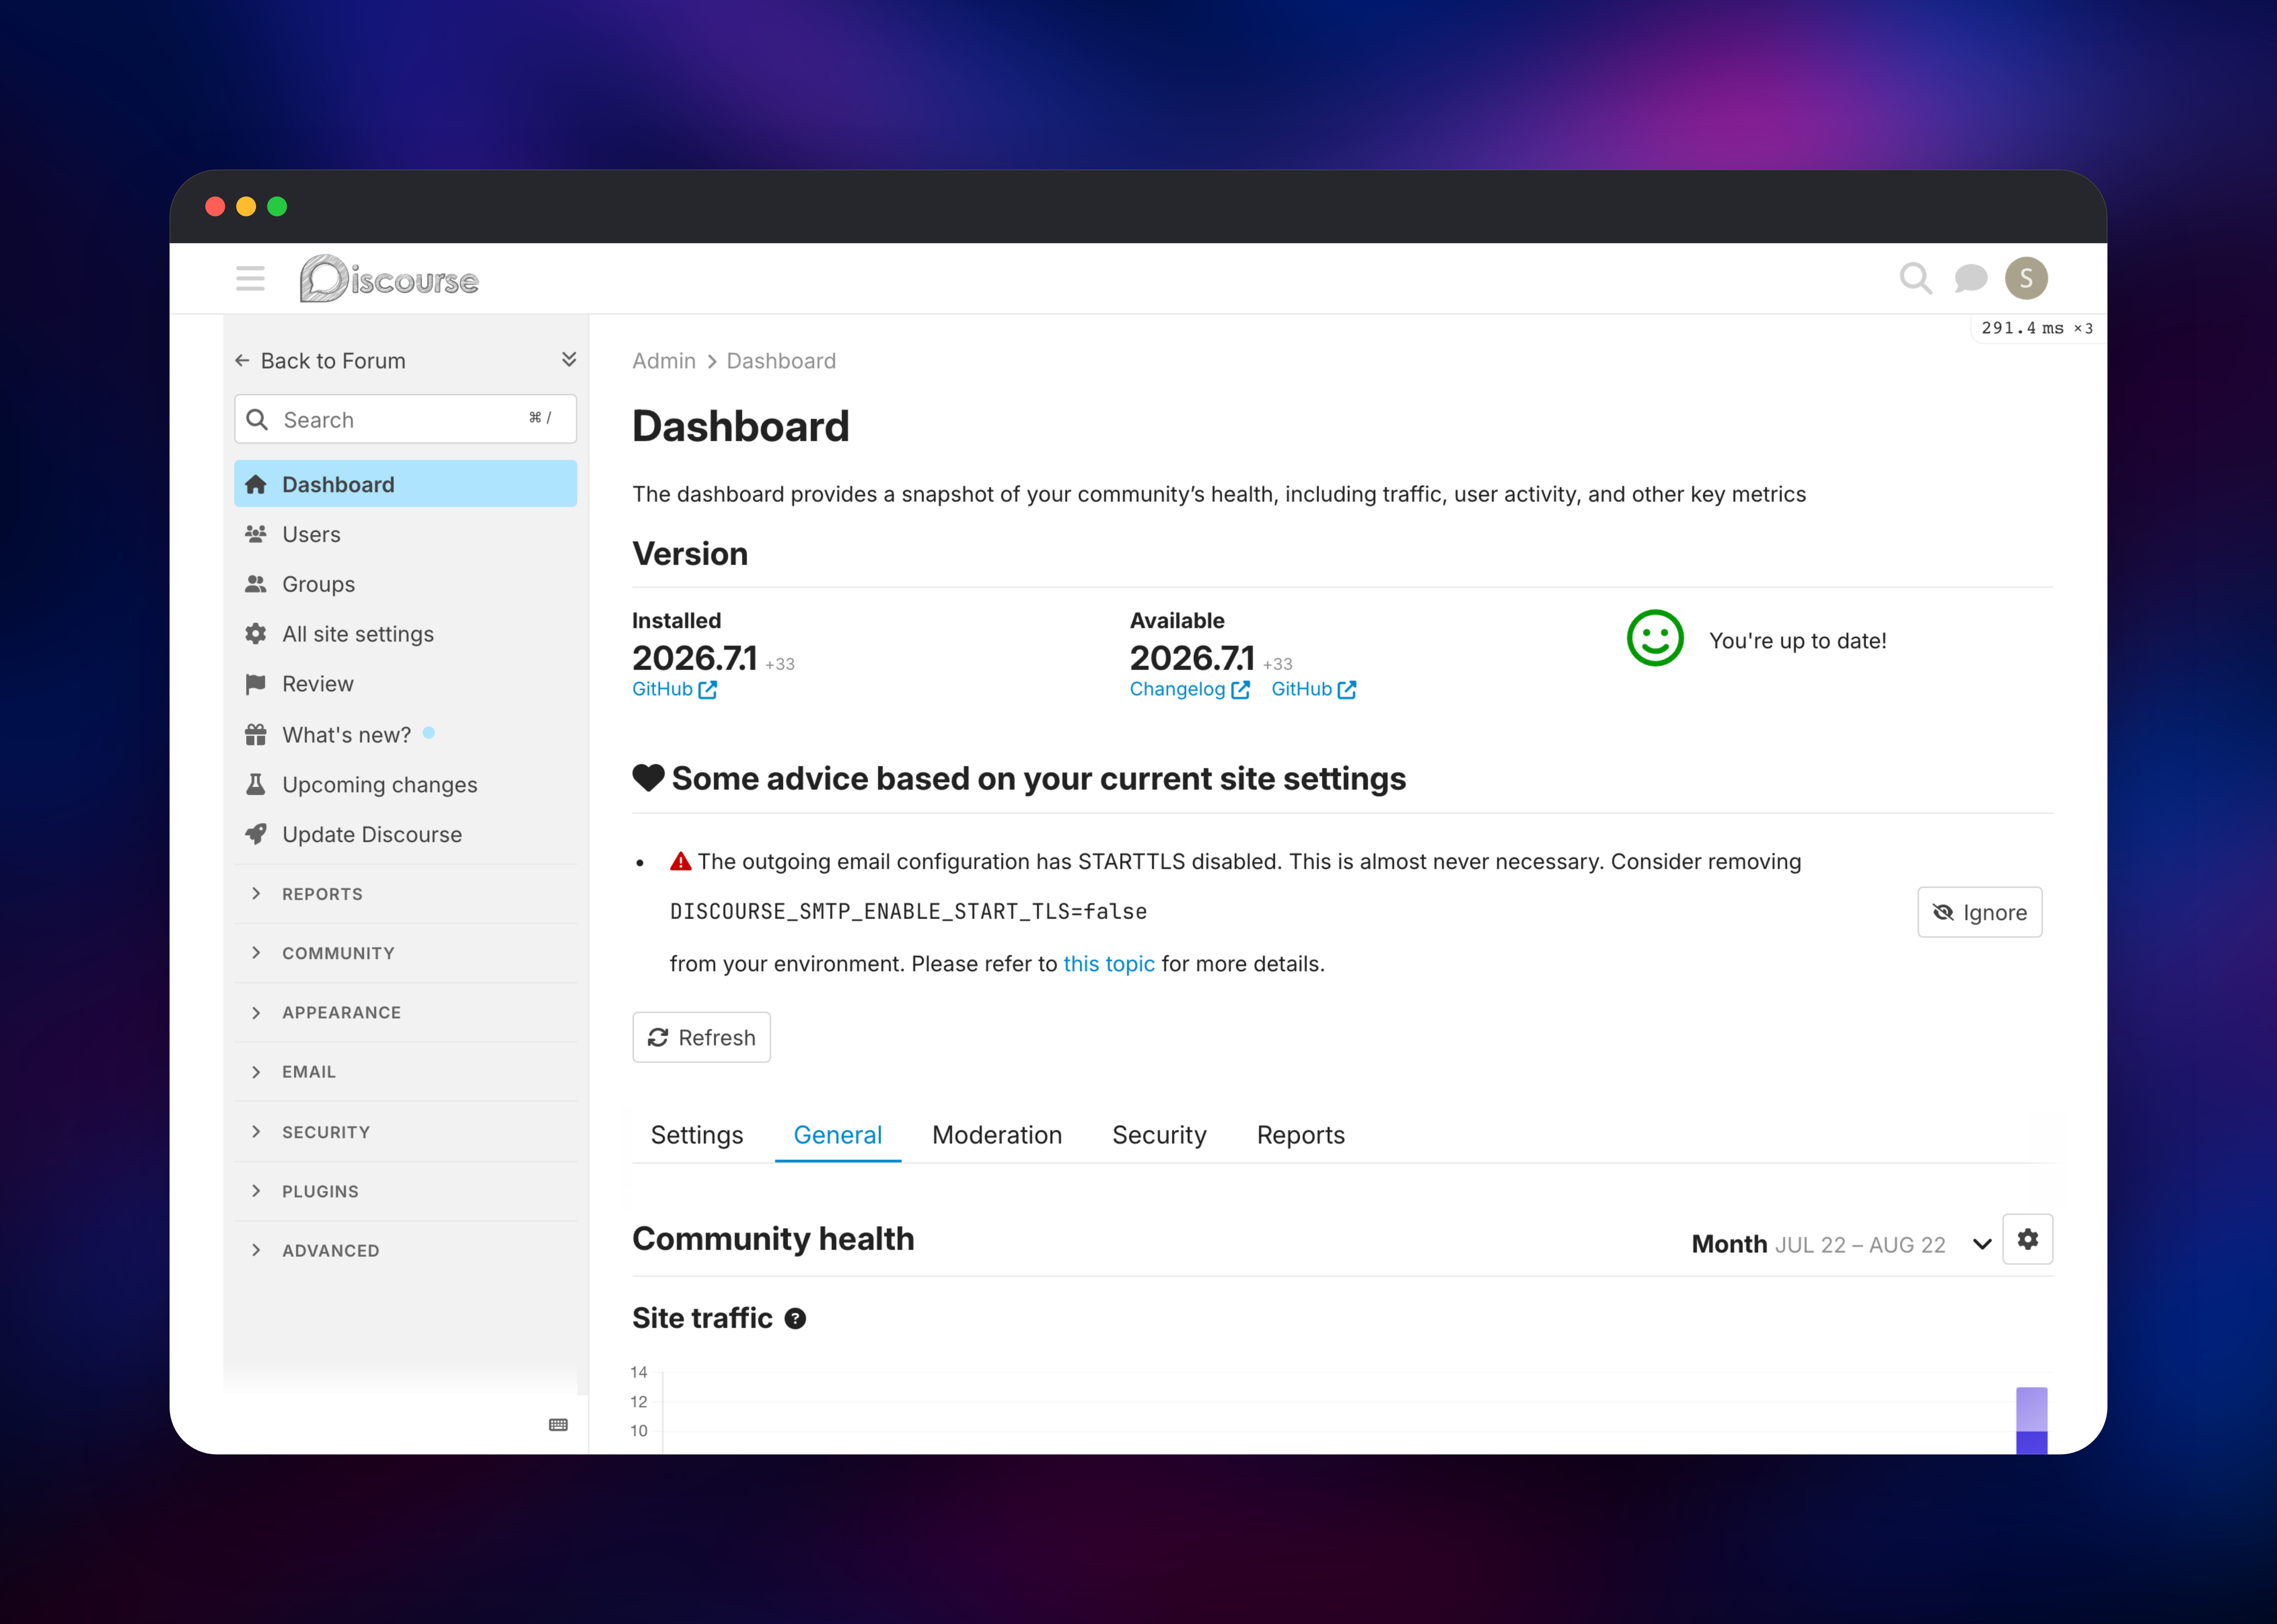Click the What's new gift icon
The height and width of the screenshot is (1624, 2277).
click(x=256, y=735)
